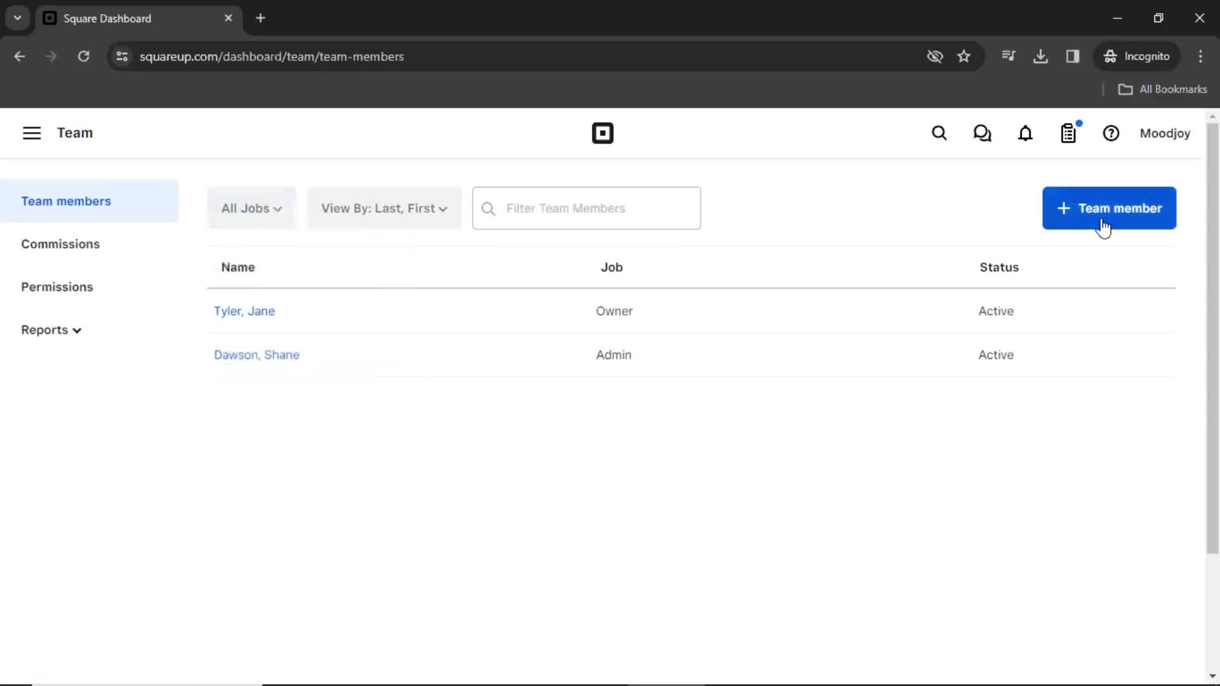Open the clipboard/orders icon

(1068, 133)
